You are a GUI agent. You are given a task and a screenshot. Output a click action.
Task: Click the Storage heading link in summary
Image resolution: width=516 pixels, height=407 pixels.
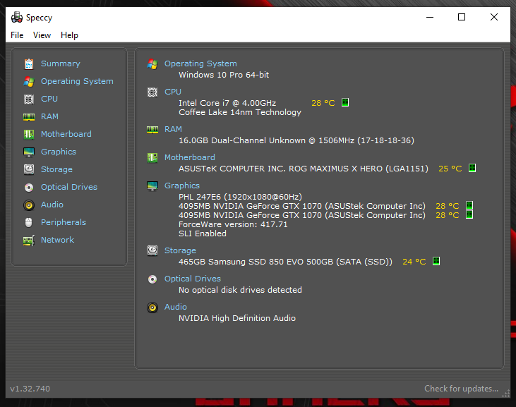coord(180,250)
